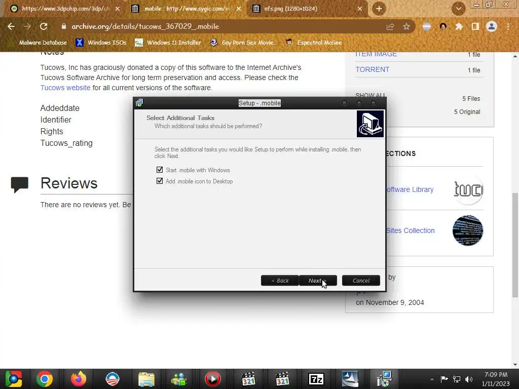The image size is (519, 389).
Task: Reload the archive.org page
Action: [44, 26]
